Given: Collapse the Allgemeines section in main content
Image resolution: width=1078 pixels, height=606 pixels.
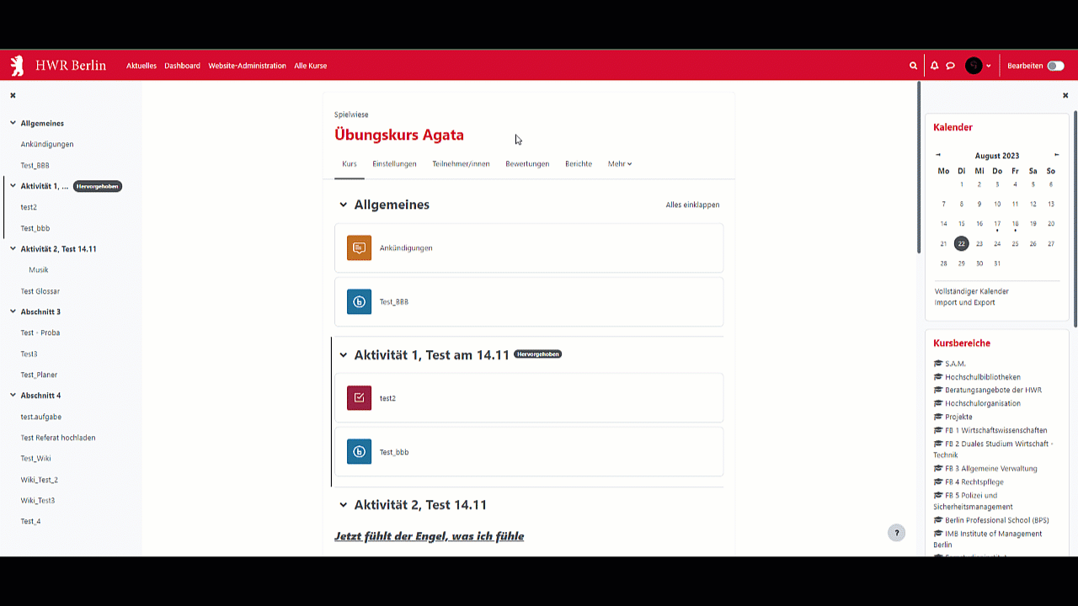Looking at the screenshot, I should pos(343,205).
